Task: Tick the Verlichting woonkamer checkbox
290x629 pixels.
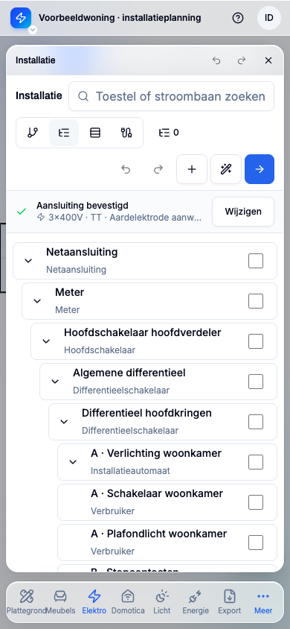Action: point(256,462)
